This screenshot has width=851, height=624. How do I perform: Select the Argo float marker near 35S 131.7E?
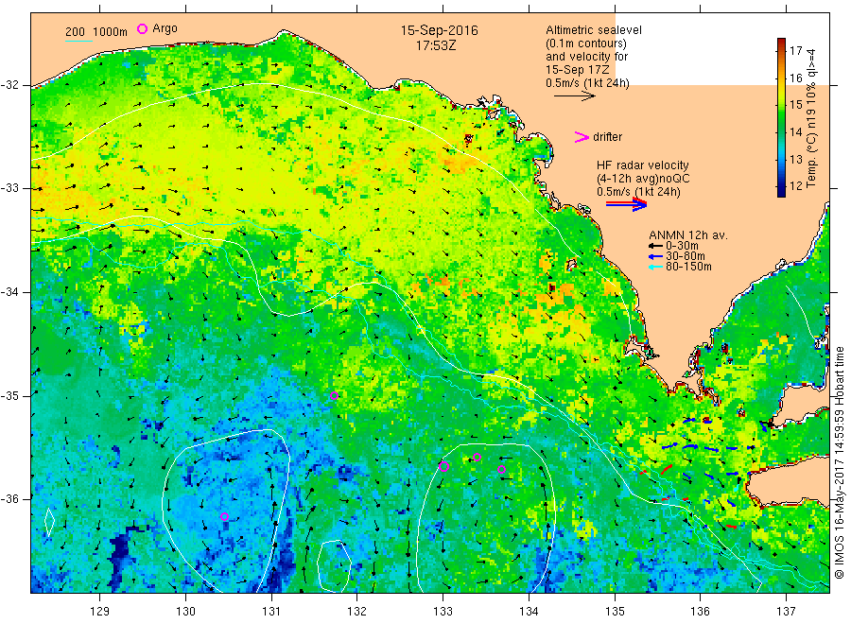(x=334, y=395)
